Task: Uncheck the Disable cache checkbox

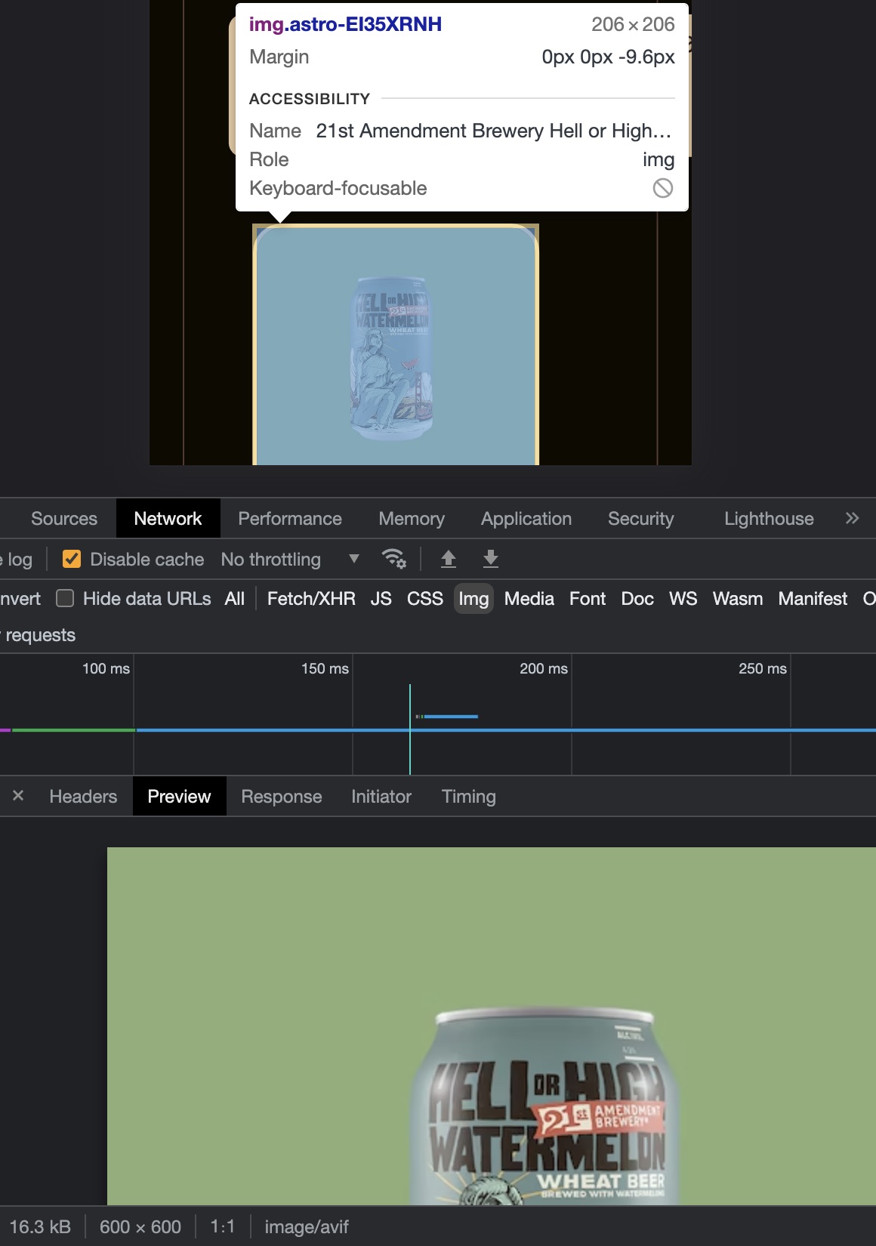Action: click(72, 559)
